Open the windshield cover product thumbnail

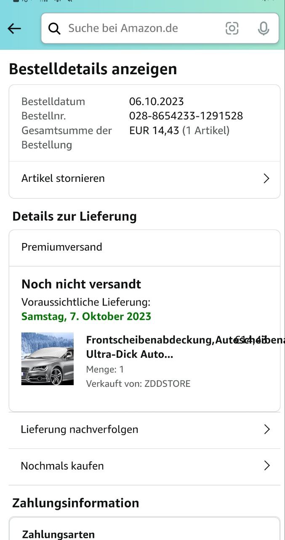pos(48,359)
